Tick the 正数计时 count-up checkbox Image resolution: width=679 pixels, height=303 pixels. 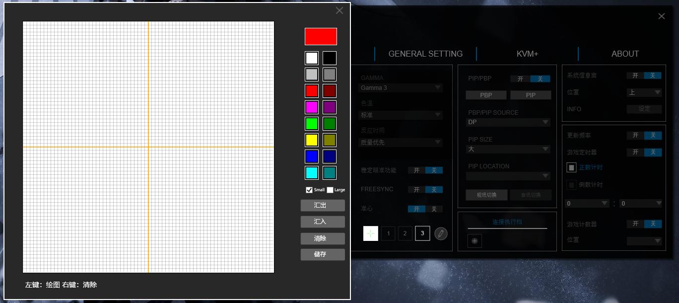[x=572, y=168]
